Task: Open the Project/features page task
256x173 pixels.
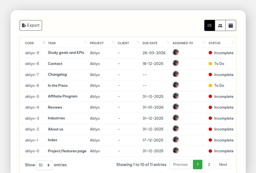Action: 67,151
